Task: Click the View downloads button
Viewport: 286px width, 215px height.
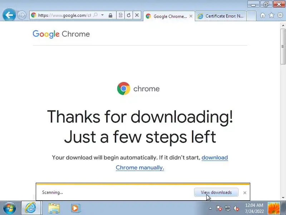Action: pyautogui.click(x=216, y=192)
